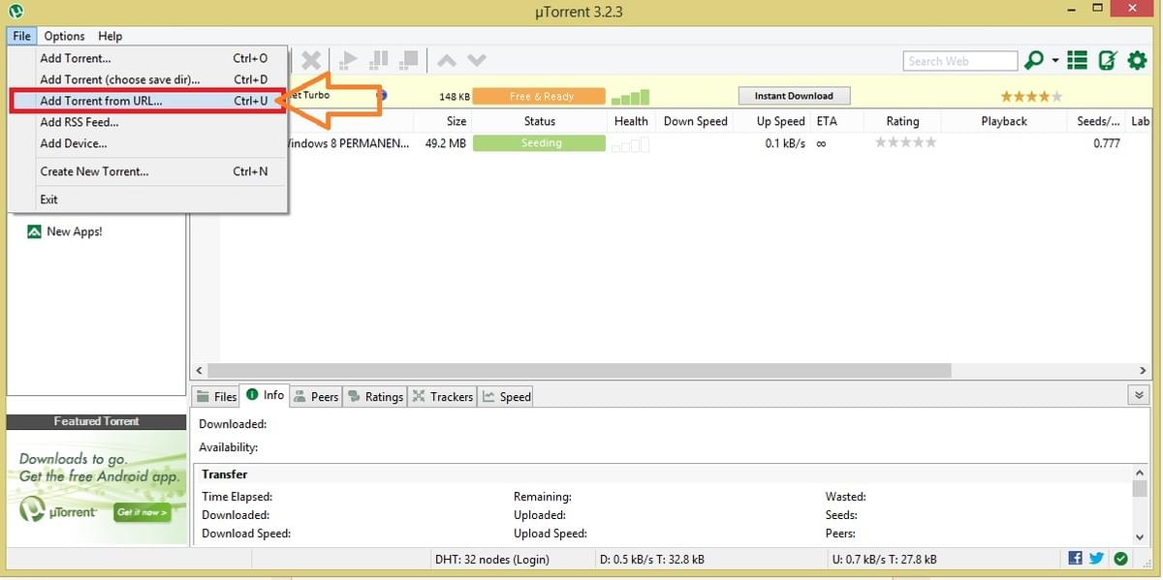Move torrent down the queue
The height and width of the screenshot is (580, 1163).
coord(476,60)
